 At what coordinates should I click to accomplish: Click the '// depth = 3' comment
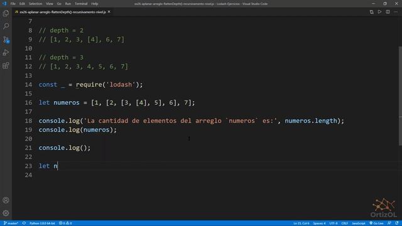point(61,57)
